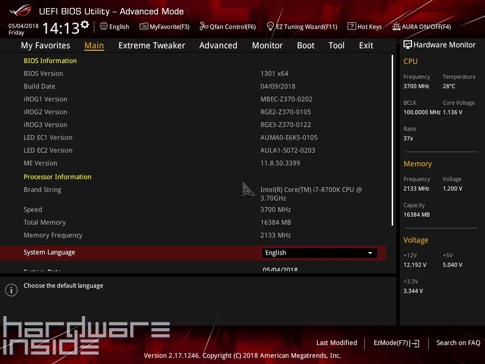Go to the Monitor tab
This screenshot has width=485, height=364.
coord(267,45)
